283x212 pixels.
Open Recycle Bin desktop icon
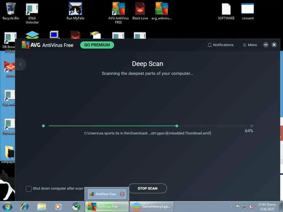coord(11,11)
